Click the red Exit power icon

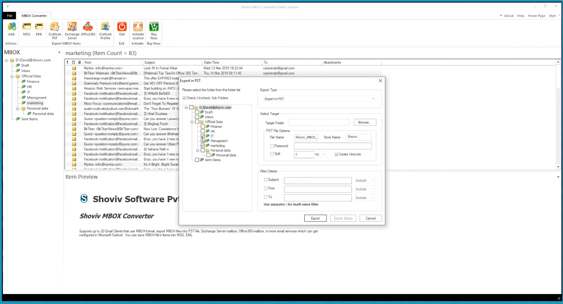point(122,27)
